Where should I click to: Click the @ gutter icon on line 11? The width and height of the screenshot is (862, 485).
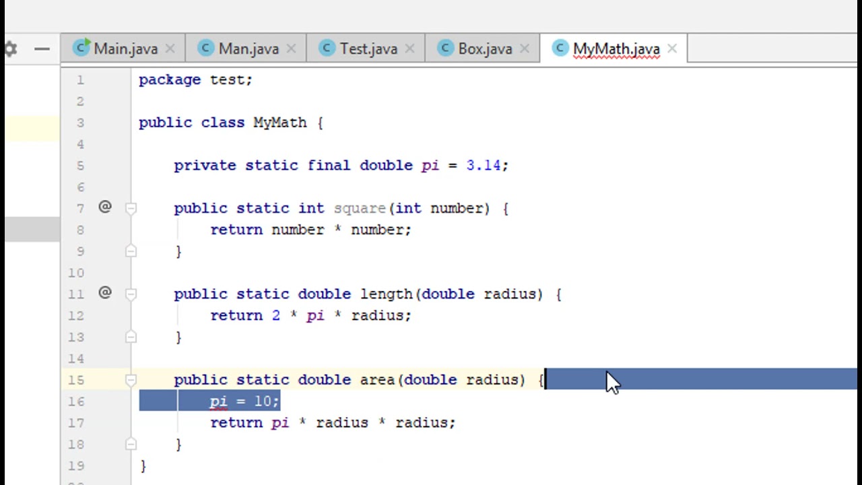[105, 293]
